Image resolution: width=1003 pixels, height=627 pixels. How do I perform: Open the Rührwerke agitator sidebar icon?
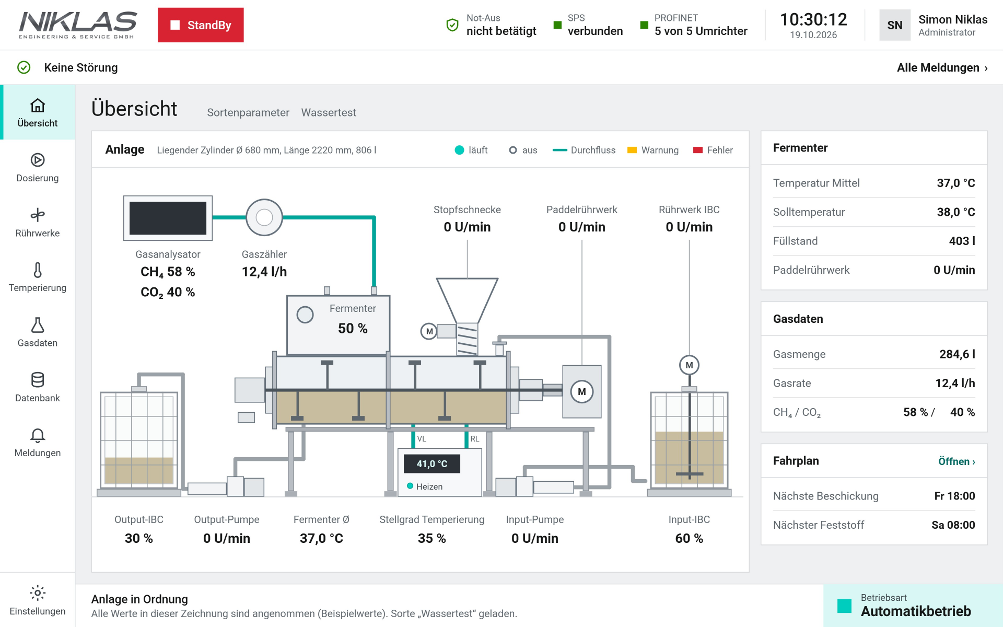(38, 215)
